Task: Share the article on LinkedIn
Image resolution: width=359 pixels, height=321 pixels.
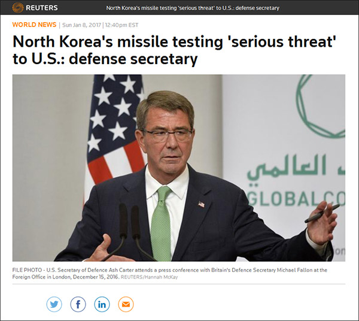Action: tap(102, 304)
